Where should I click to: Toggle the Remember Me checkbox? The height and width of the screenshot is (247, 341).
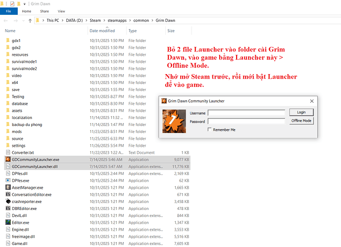210,129
